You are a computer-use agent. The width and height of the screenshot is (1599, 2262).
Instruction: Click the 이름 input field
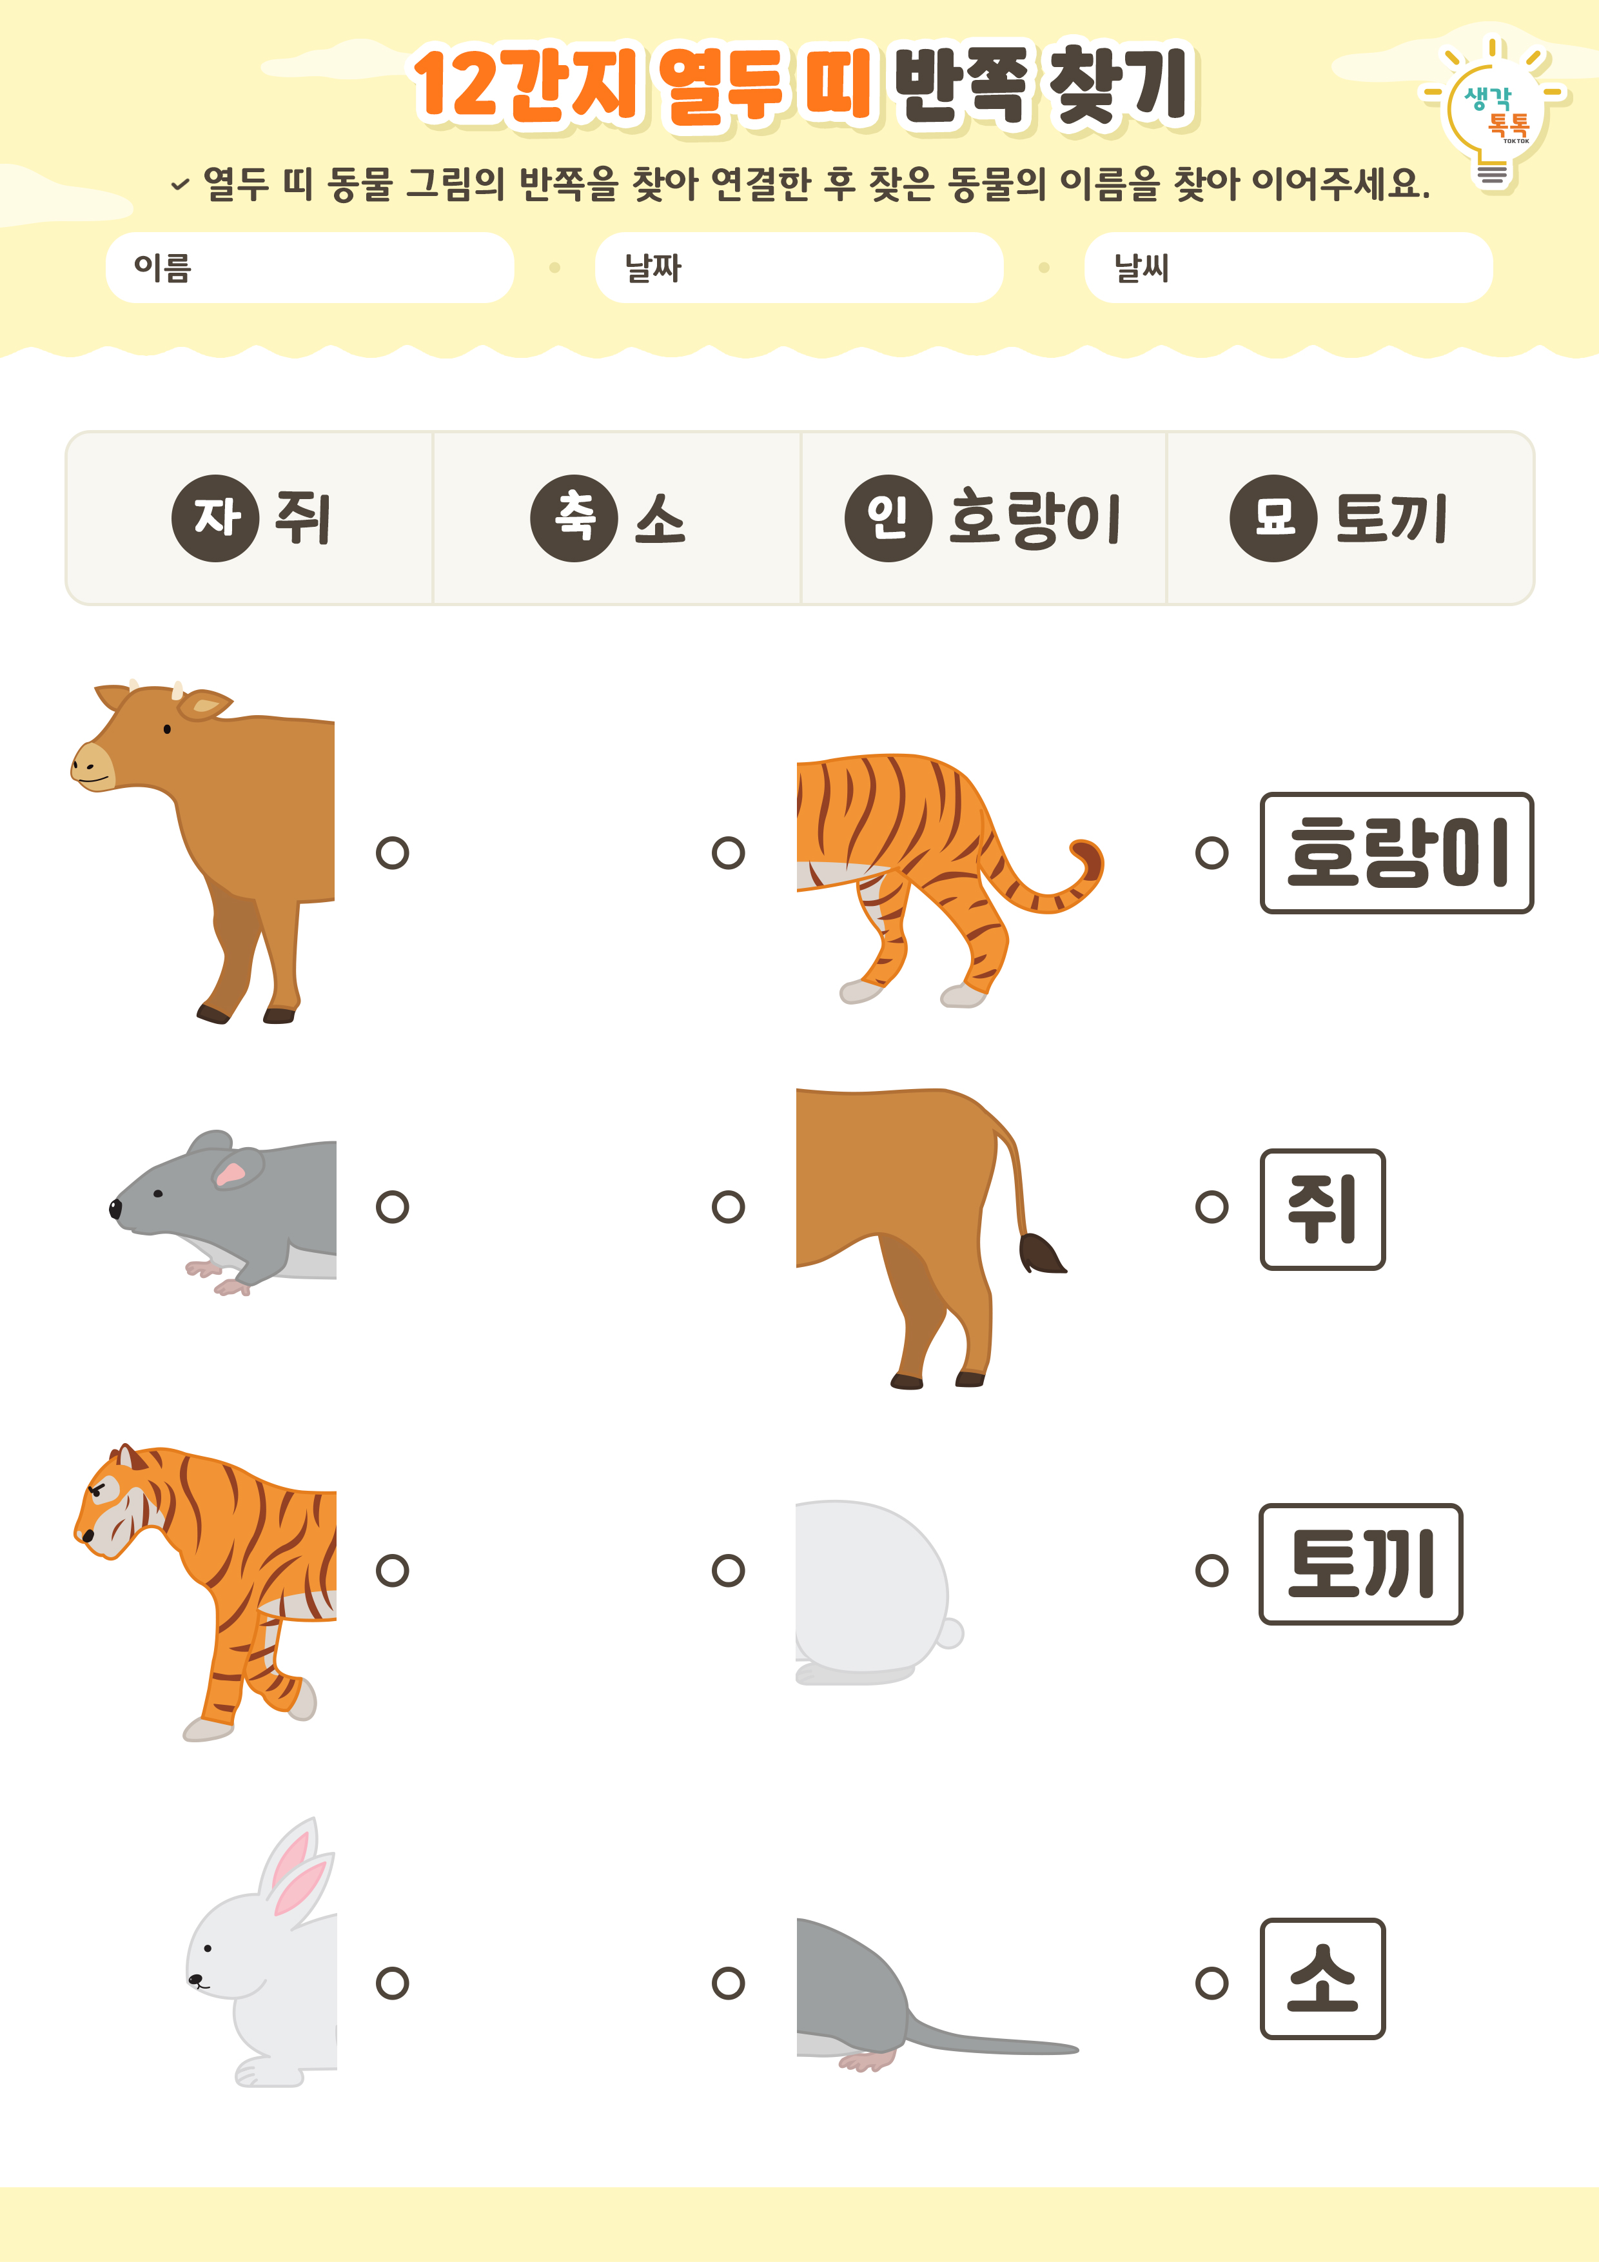pos(309,268)
